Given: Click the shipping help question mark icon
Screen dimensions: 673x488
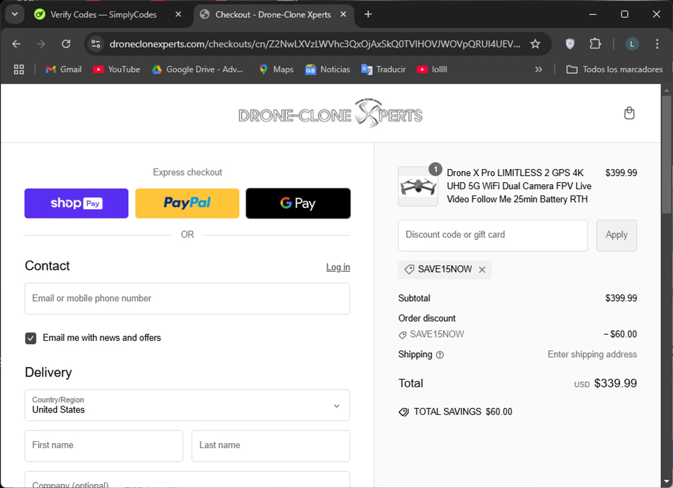Looking at the screenshot, I should pos(440,355).
